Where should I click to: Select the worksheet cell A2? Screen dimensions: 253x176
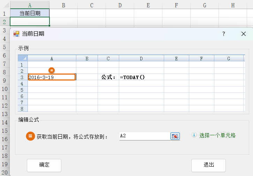point(30,22)
